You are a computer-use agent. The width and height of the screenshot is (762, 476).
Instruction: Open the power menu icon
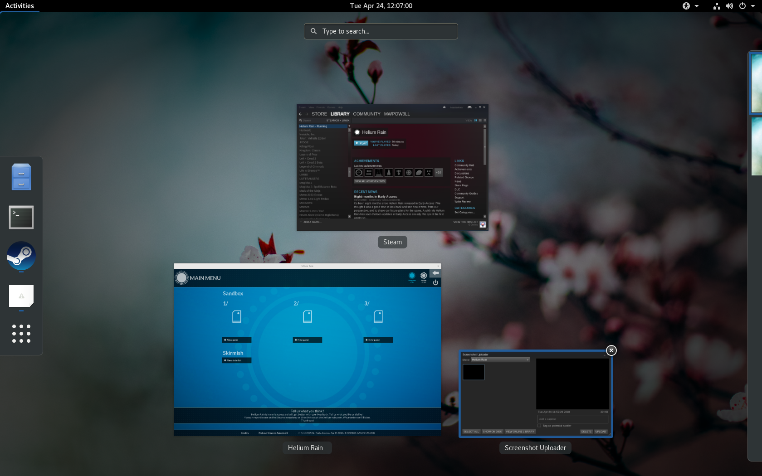coord(742,6)
